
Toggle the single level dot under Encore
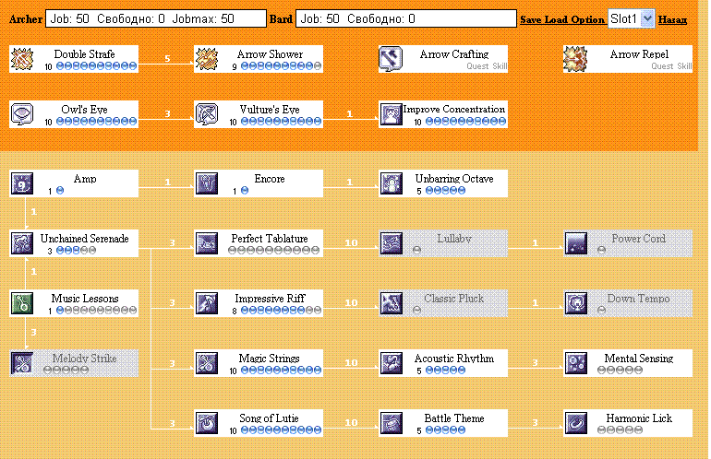(246, 191)
